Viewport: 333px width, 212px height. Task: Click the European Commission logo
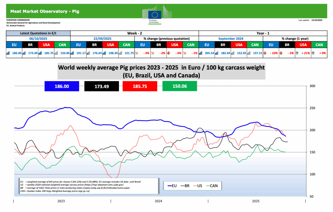(x=155, y=15)
